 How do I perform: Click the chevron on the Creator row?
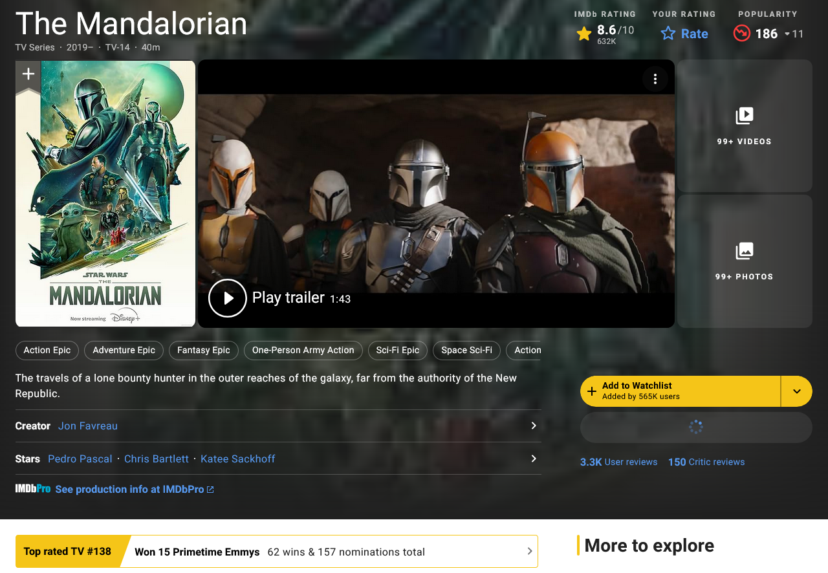coord(534,426)
